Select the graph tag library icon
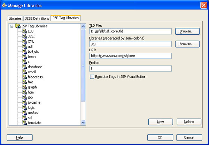The width and height of the screenshot is (209, 145). pos(24,87)
